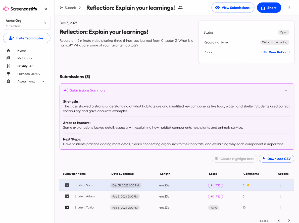Image resolution: width=299 pixels, height=223 pixels.
Task: Click the Dec 3, 2023 date
Action: click(x=68, y=23)
